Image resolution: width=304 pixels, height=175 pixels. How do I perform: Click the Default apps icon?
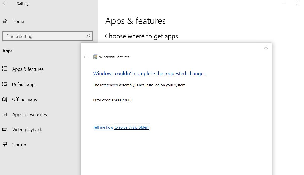click(x=5, y=84)
